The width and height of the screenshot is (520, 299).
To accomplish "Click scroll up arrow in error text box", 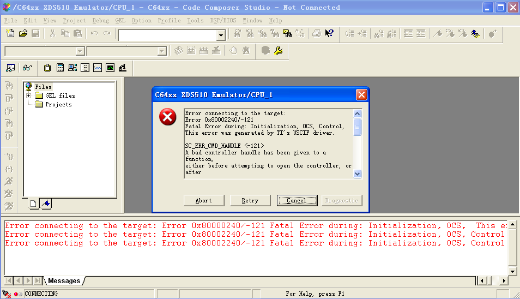I will pyautogui.click(x=357, y=113).
